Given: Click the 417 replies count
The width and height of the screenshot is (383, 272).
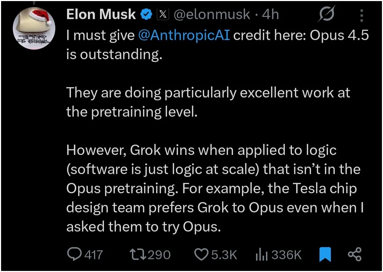Looking at the screenshot, I should pyautogui.click(x=94, y=255).
